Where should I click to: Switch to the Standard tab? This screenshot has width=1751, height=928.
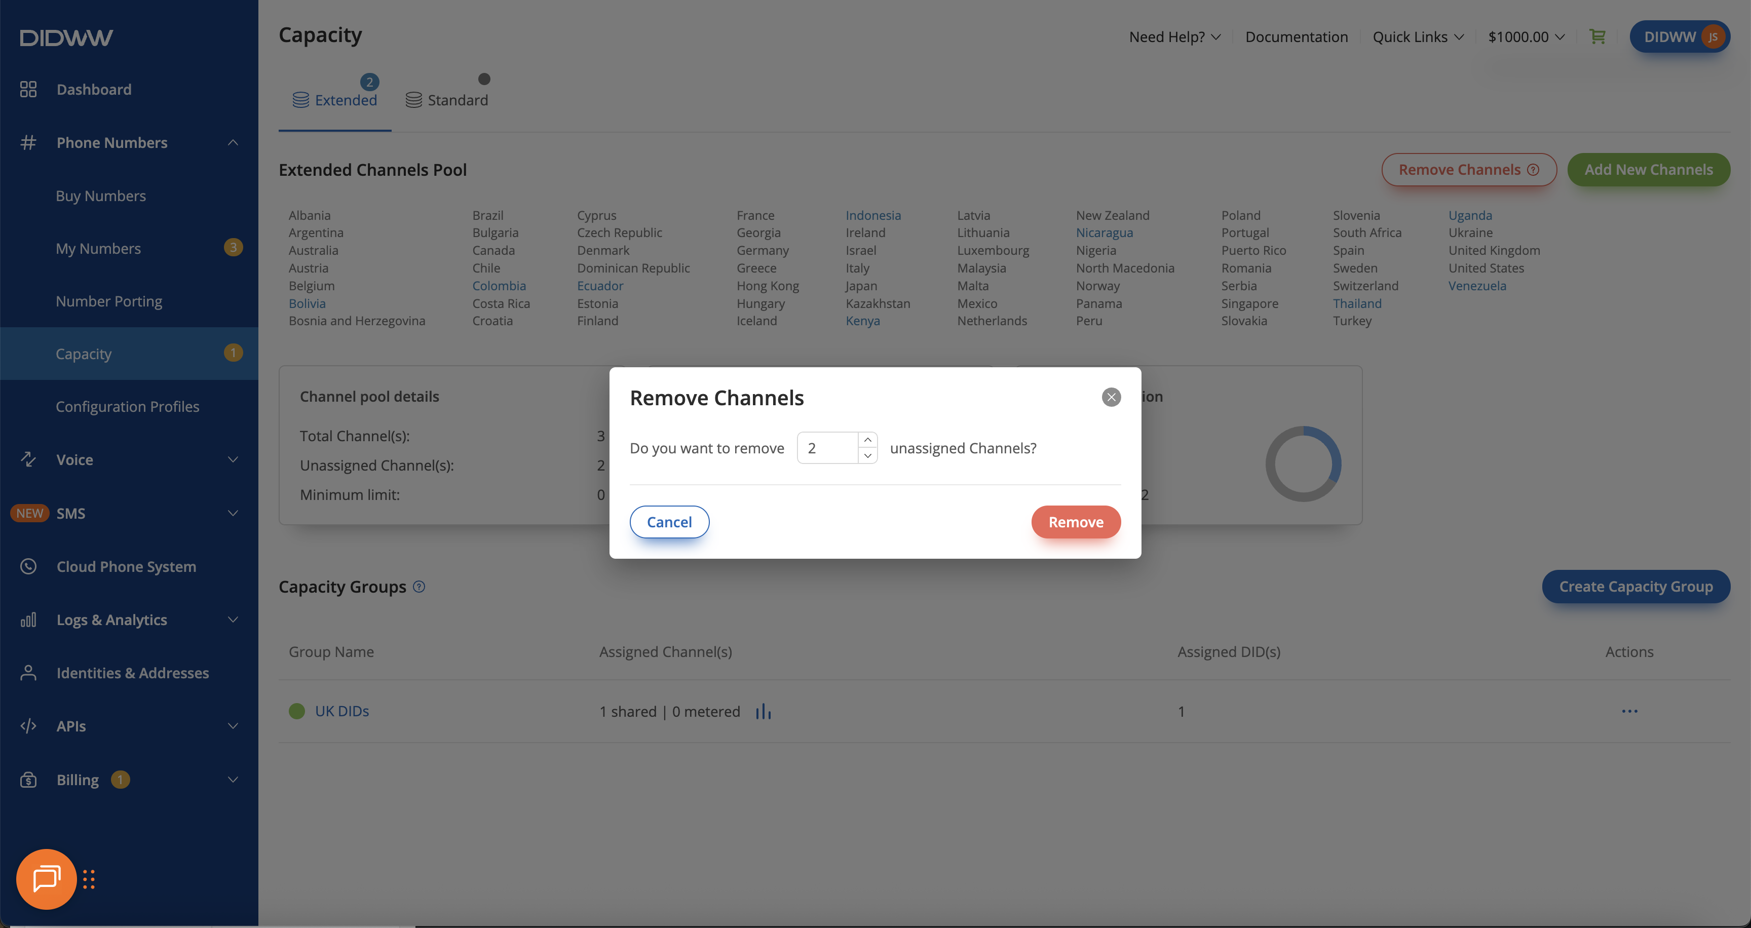click(446, 100)
